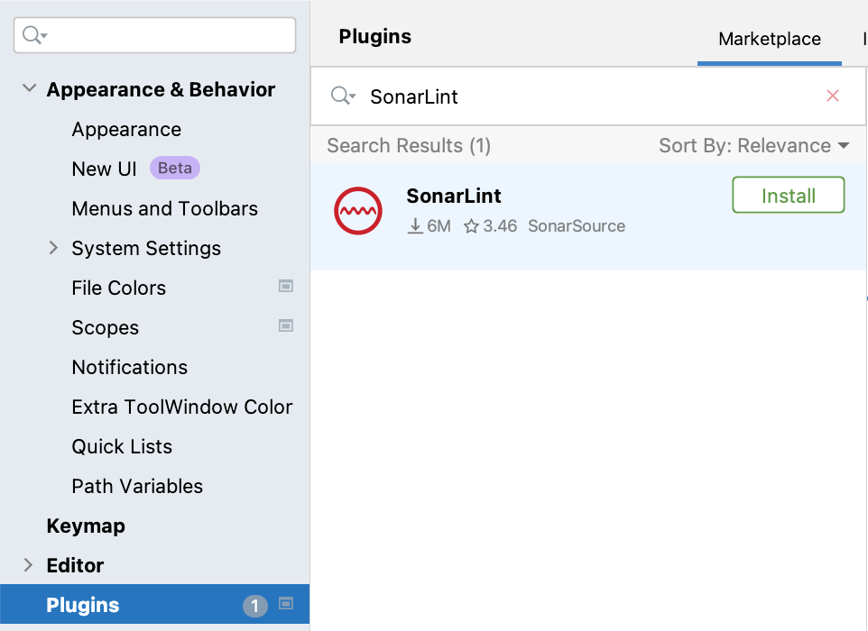Viewport: 868px width, 631px height.
Task: Expand the Editor settings section
Action: pyautogui.click(x=28, y=565)
